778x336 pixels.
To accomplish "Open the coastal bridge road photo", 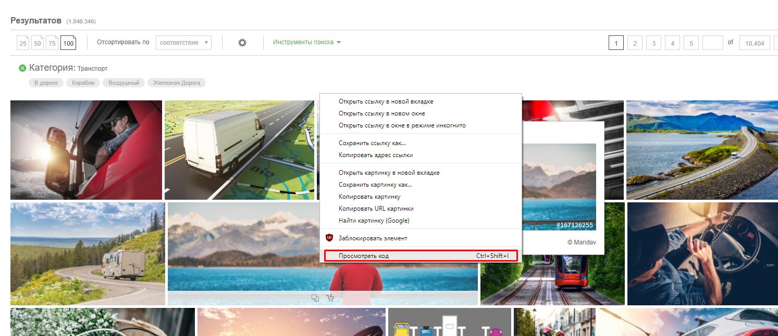I will coord(702,150).
